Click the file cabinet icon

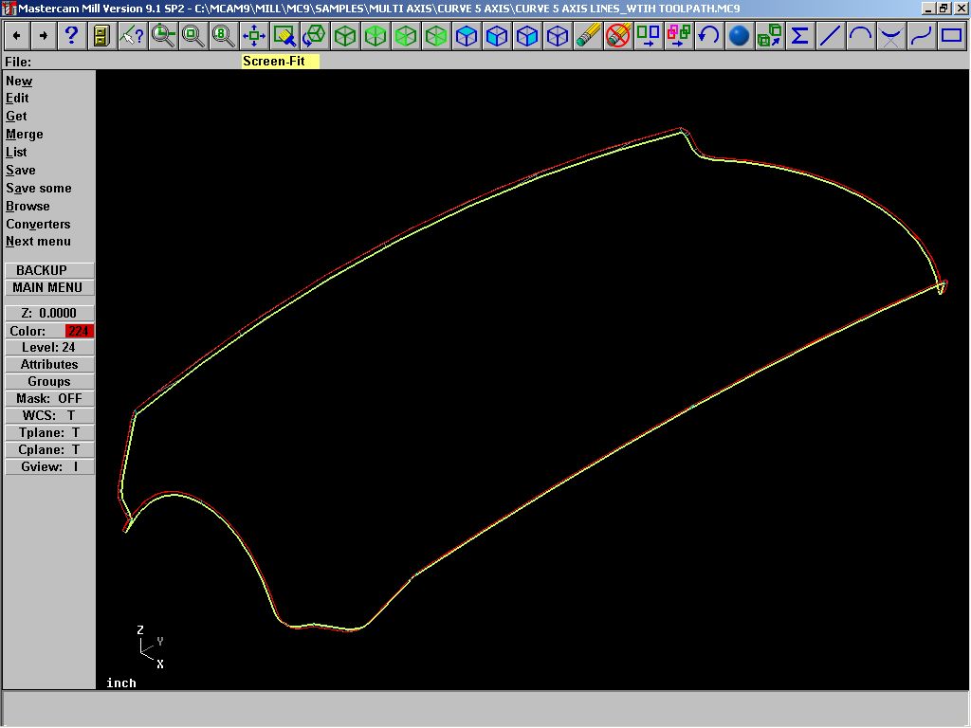pyautogui.click(x=101, y=36)
